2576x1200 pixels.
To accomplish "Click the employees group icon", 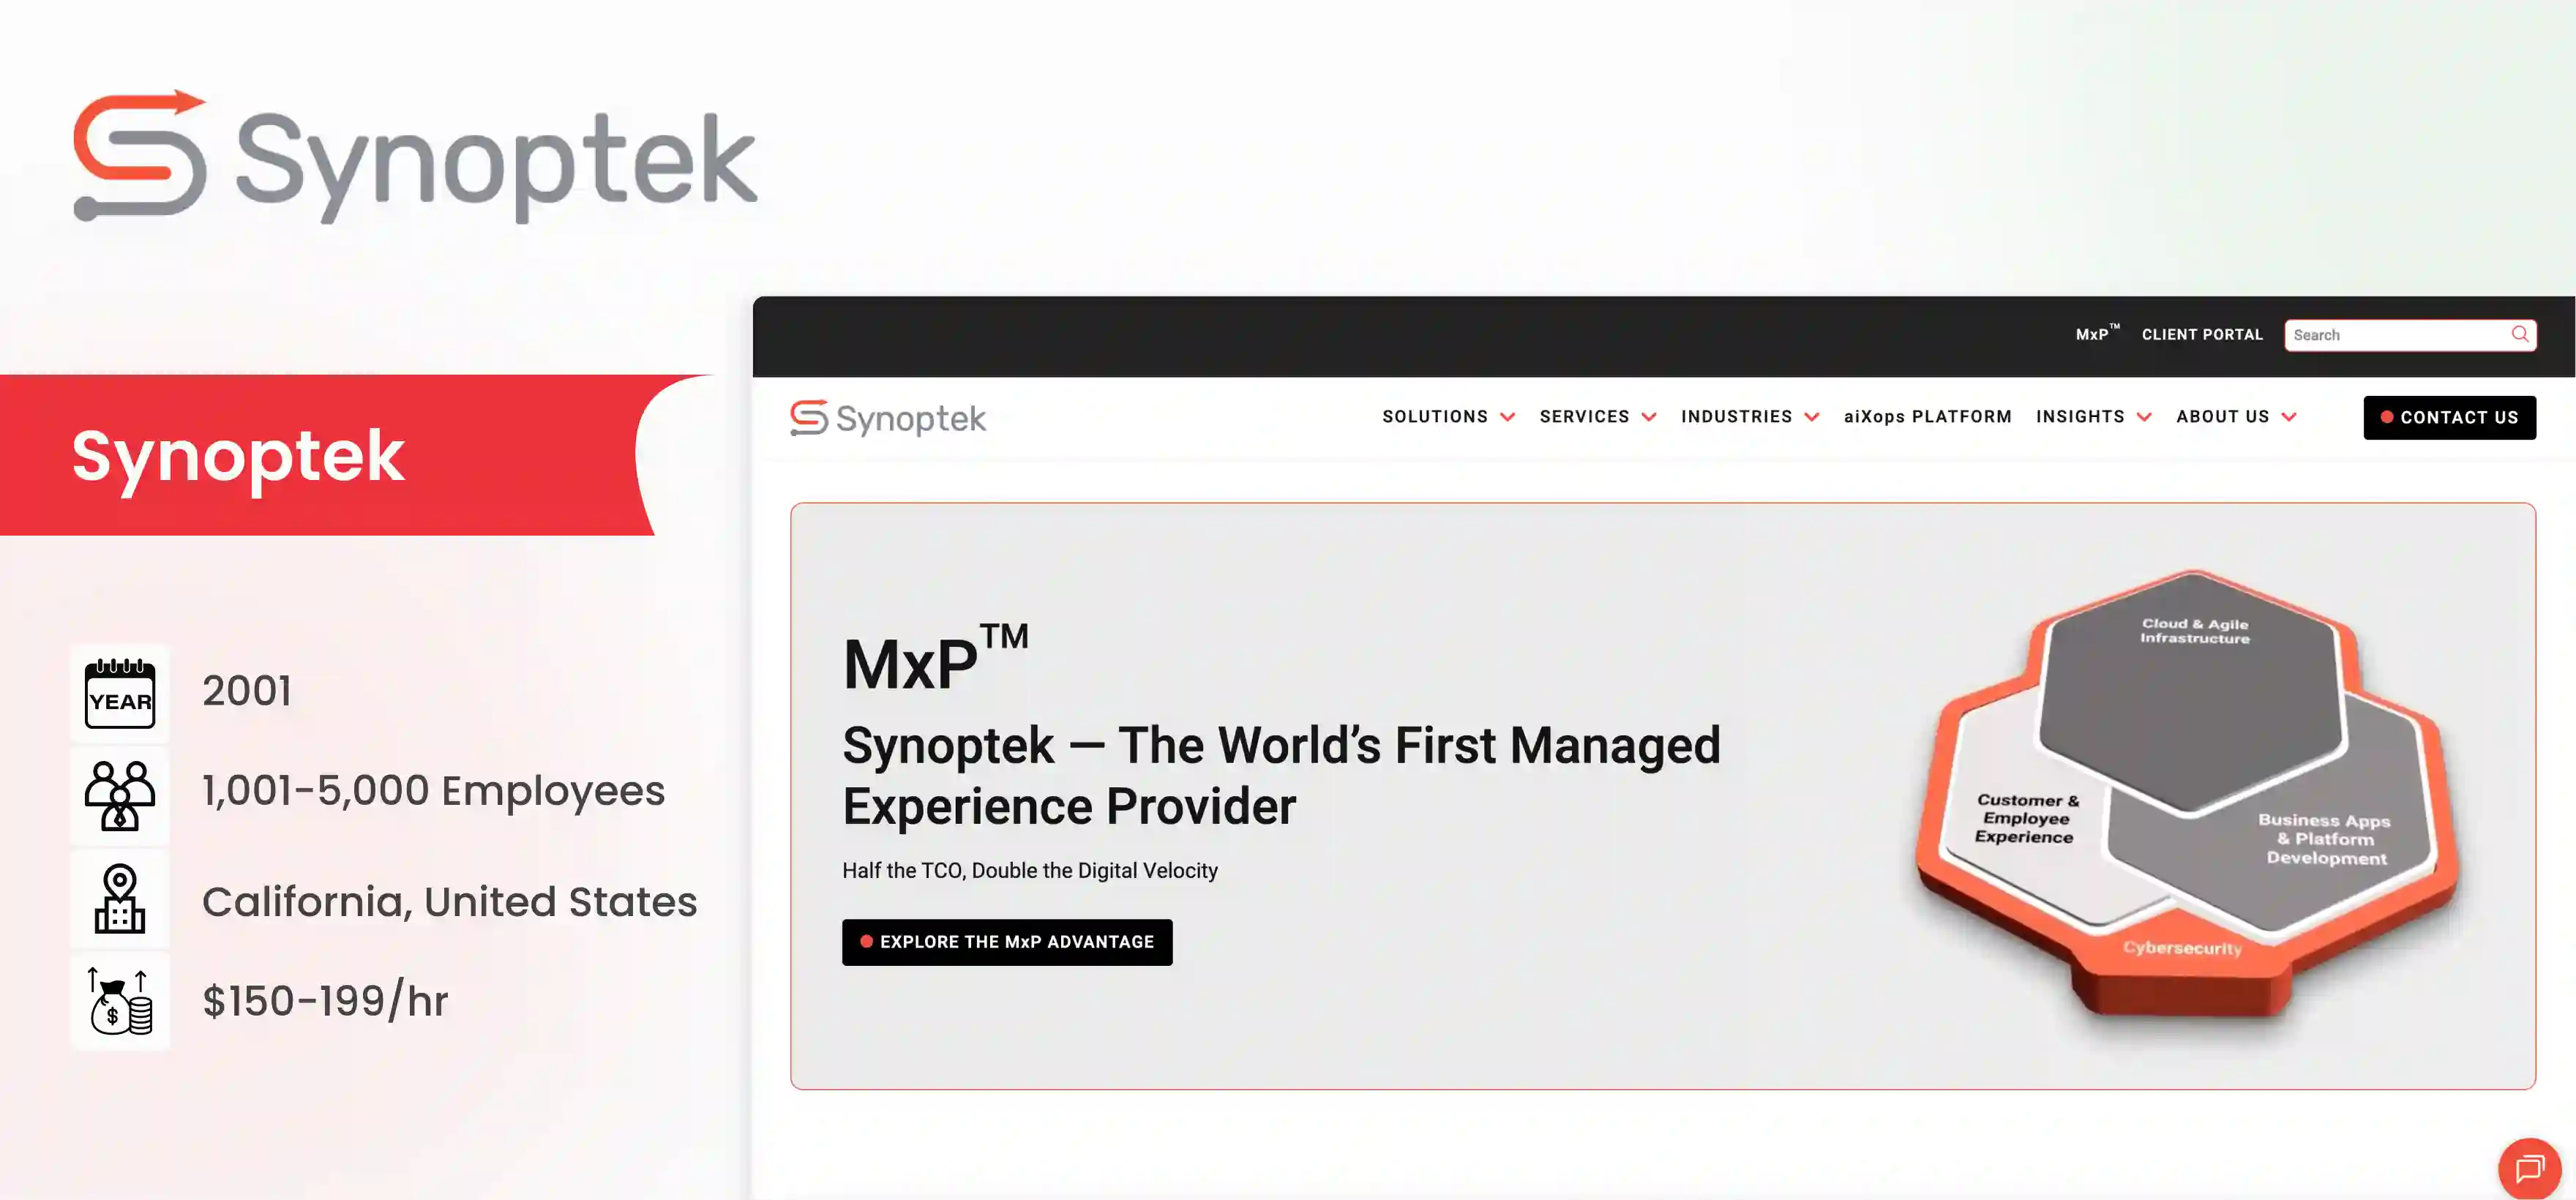I will [x=119, y=795].
